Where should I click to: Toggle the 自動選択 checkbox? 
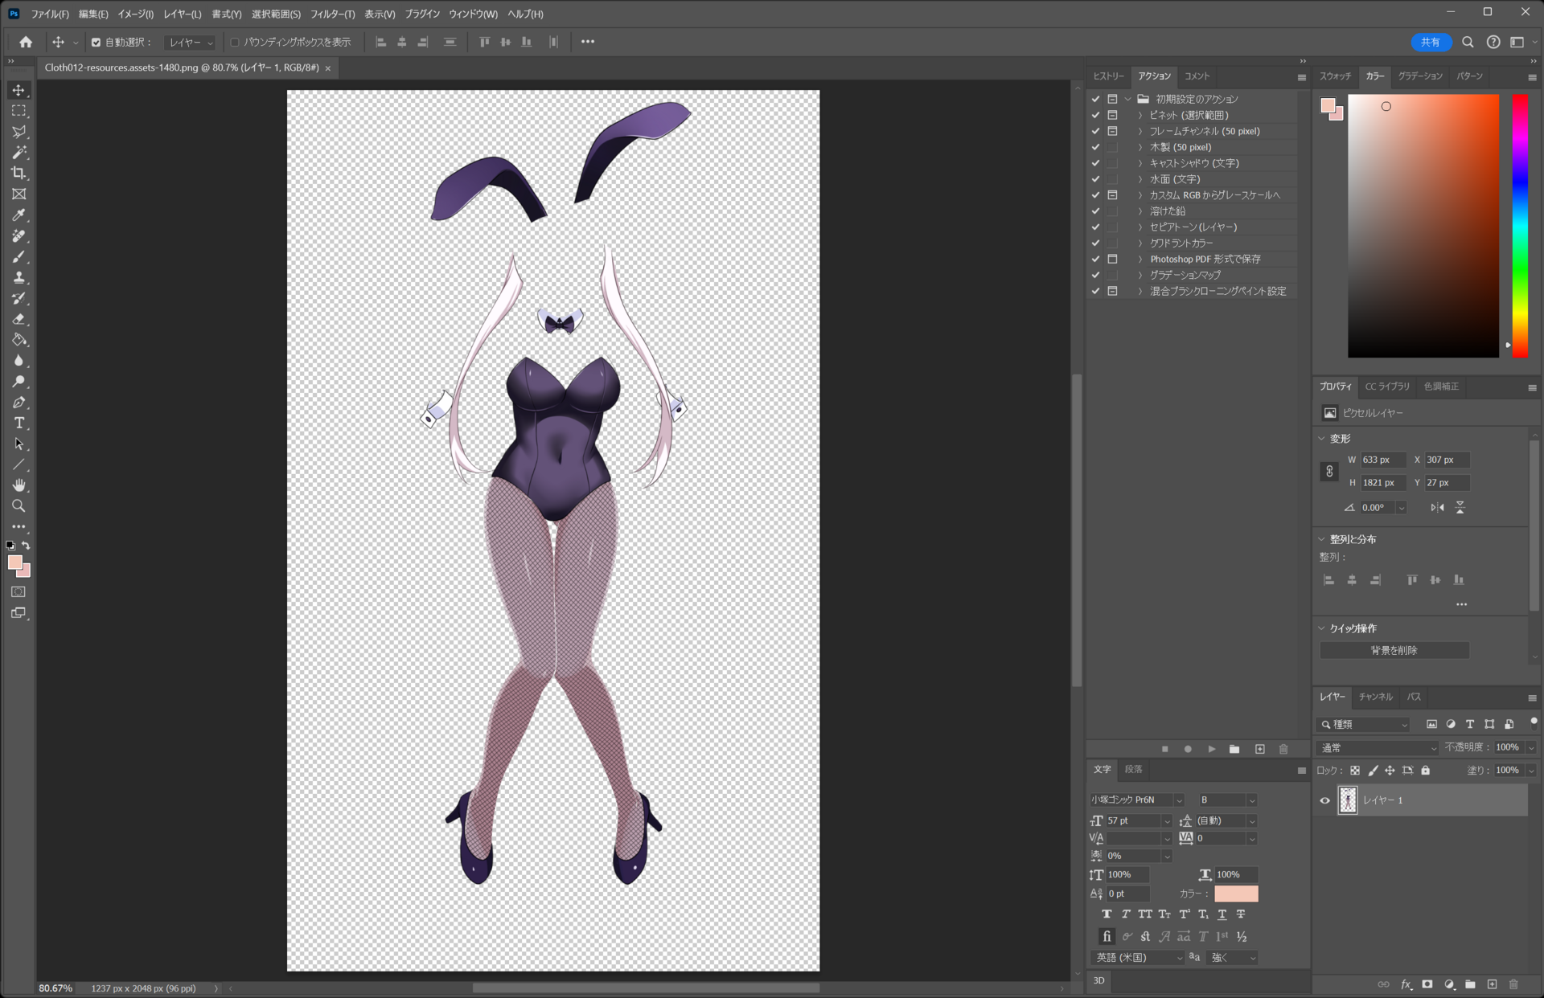point(96,43)
